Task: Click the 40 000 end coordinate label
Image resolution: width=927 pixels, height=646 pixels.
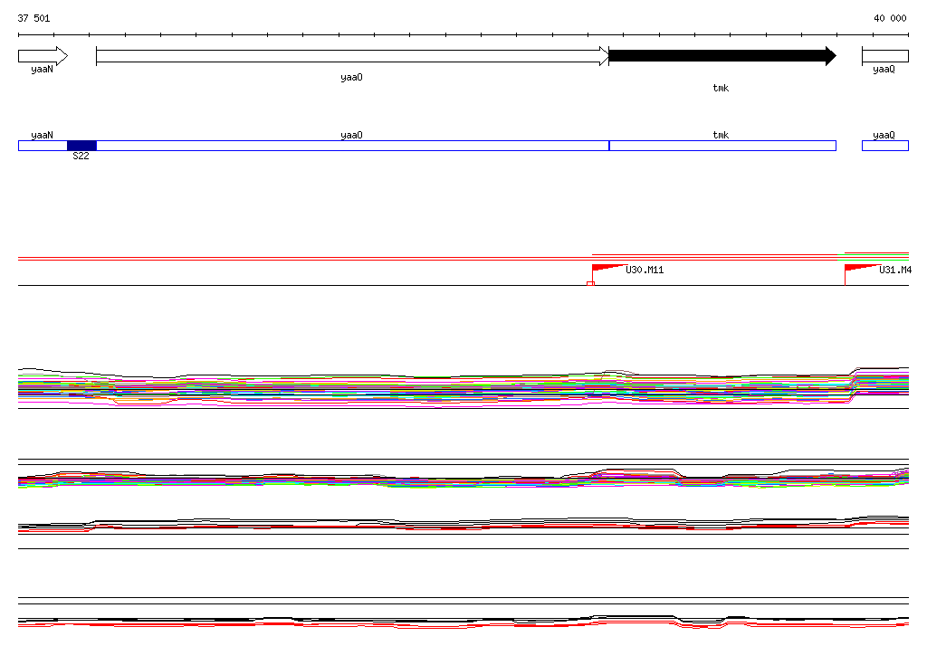Action: click(890, 18)
